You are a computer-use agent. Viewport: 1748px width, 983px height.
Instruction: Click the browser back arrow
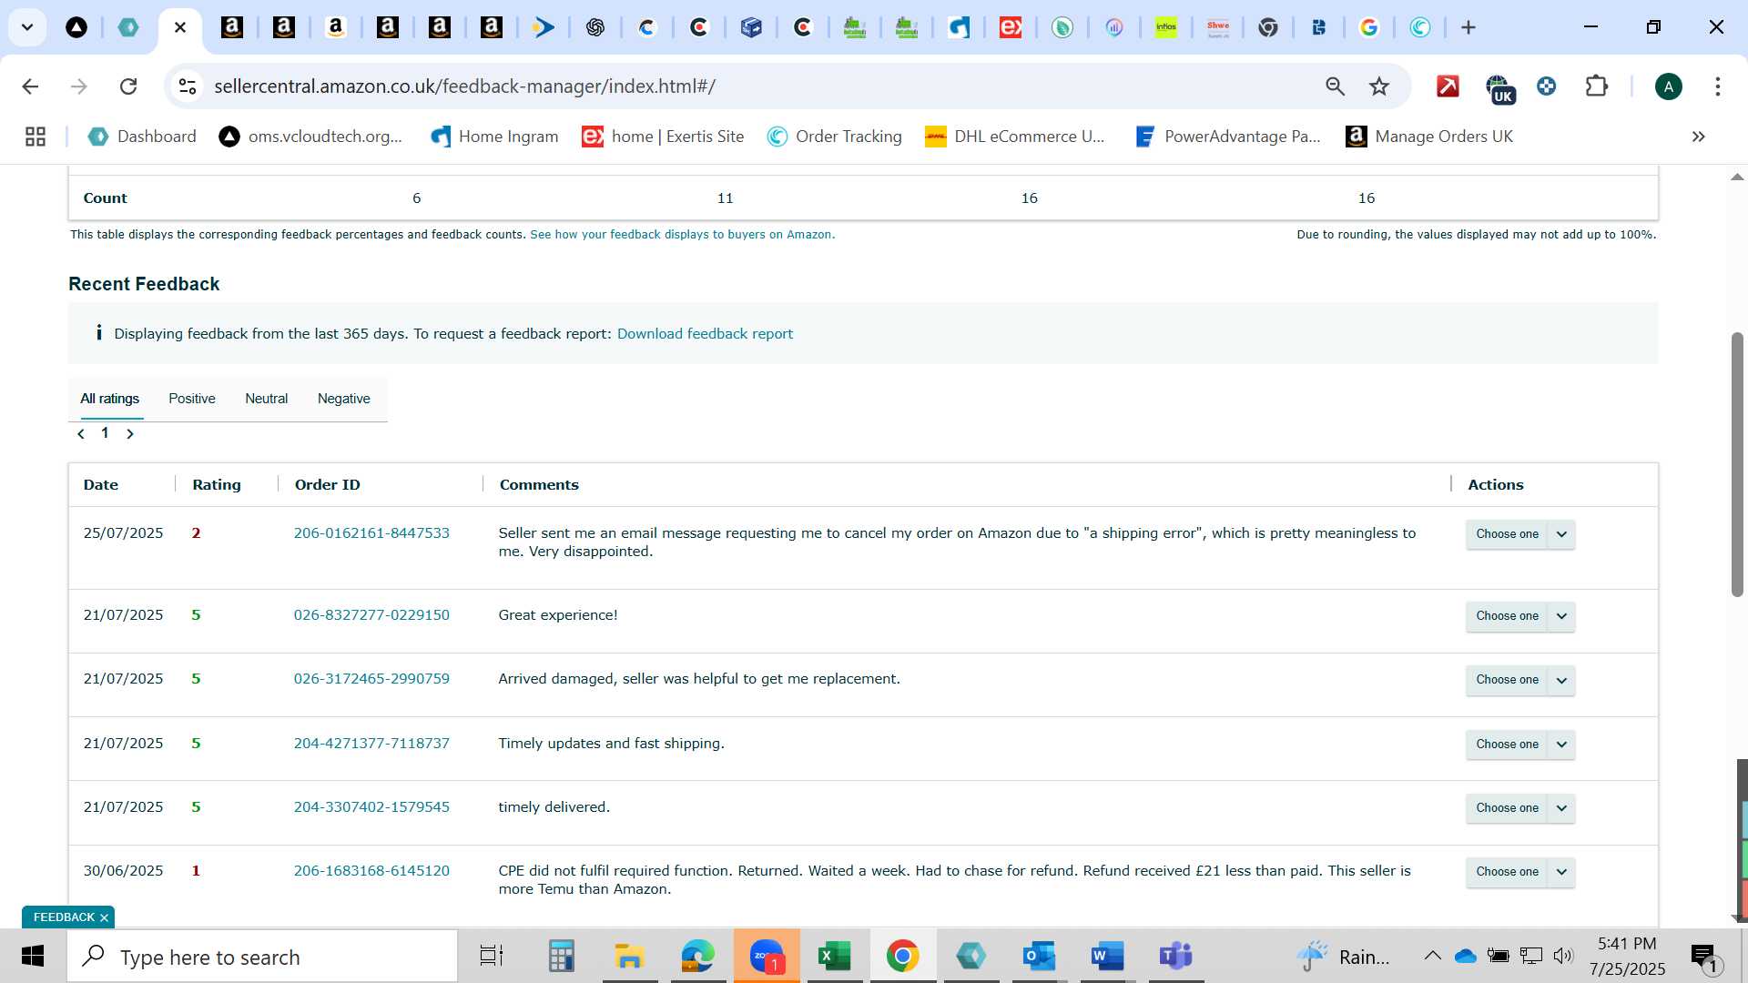(30, 86)
